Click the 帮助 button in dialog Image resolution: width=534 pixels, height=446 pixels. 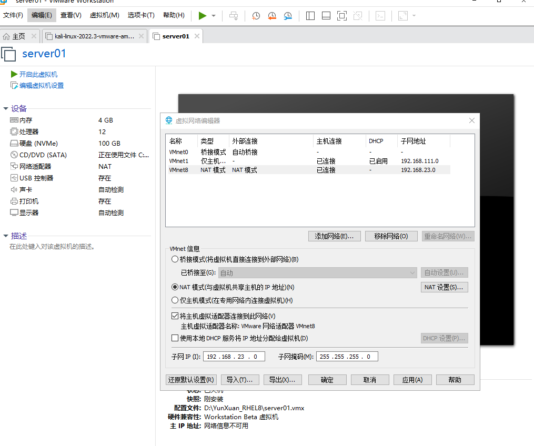click(455, 380)
